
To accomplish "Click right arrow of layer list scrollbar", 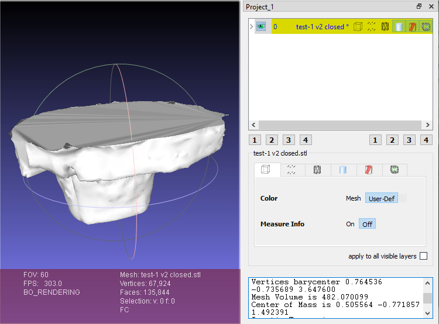I will [427, 125].
